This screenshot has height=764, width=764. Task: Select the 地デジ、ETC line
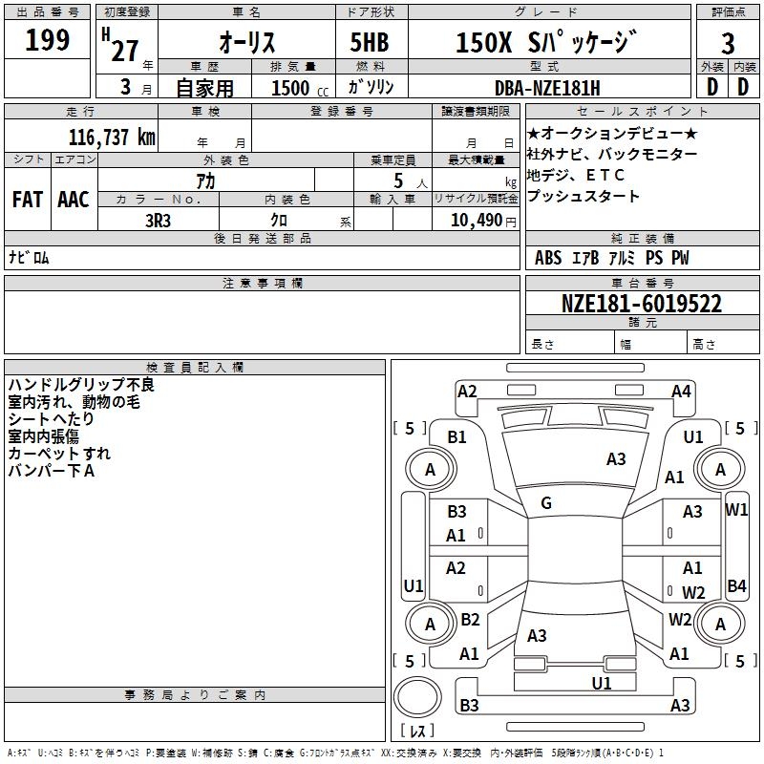[x=575, y=175]
